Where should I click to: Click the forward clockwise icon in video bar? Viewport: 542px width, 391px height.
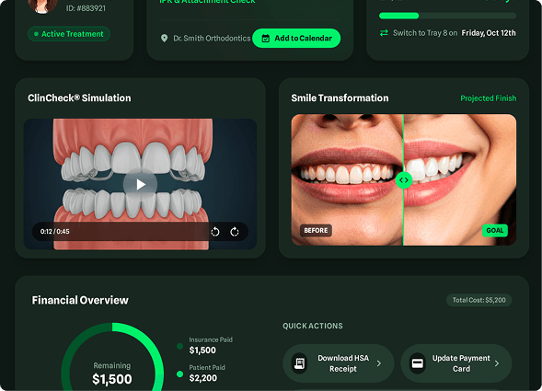click(x=235, y=232)
